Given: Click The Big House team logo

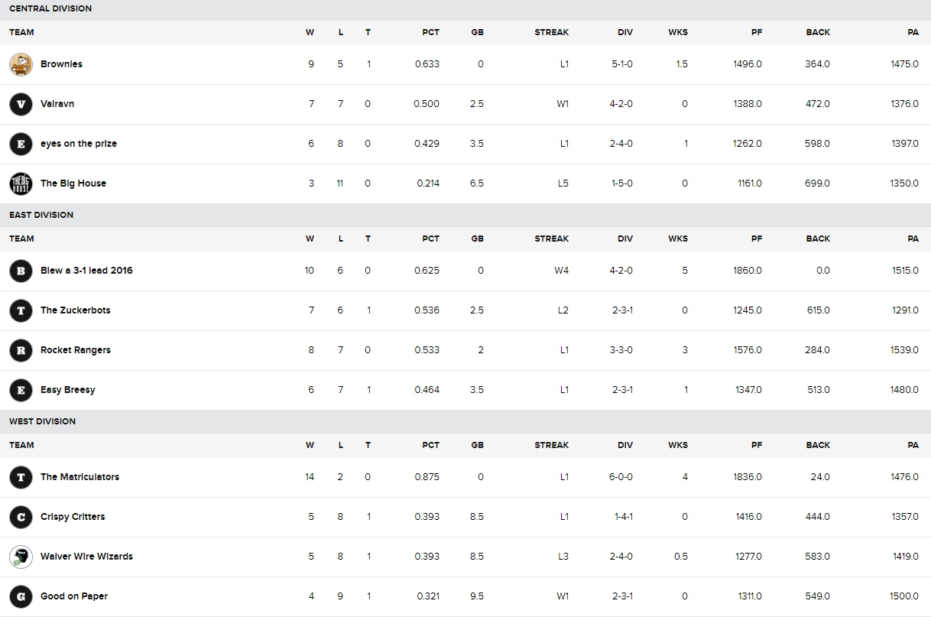Looking at the screenshot, I should pyautogui.click(x=21, y=183).
